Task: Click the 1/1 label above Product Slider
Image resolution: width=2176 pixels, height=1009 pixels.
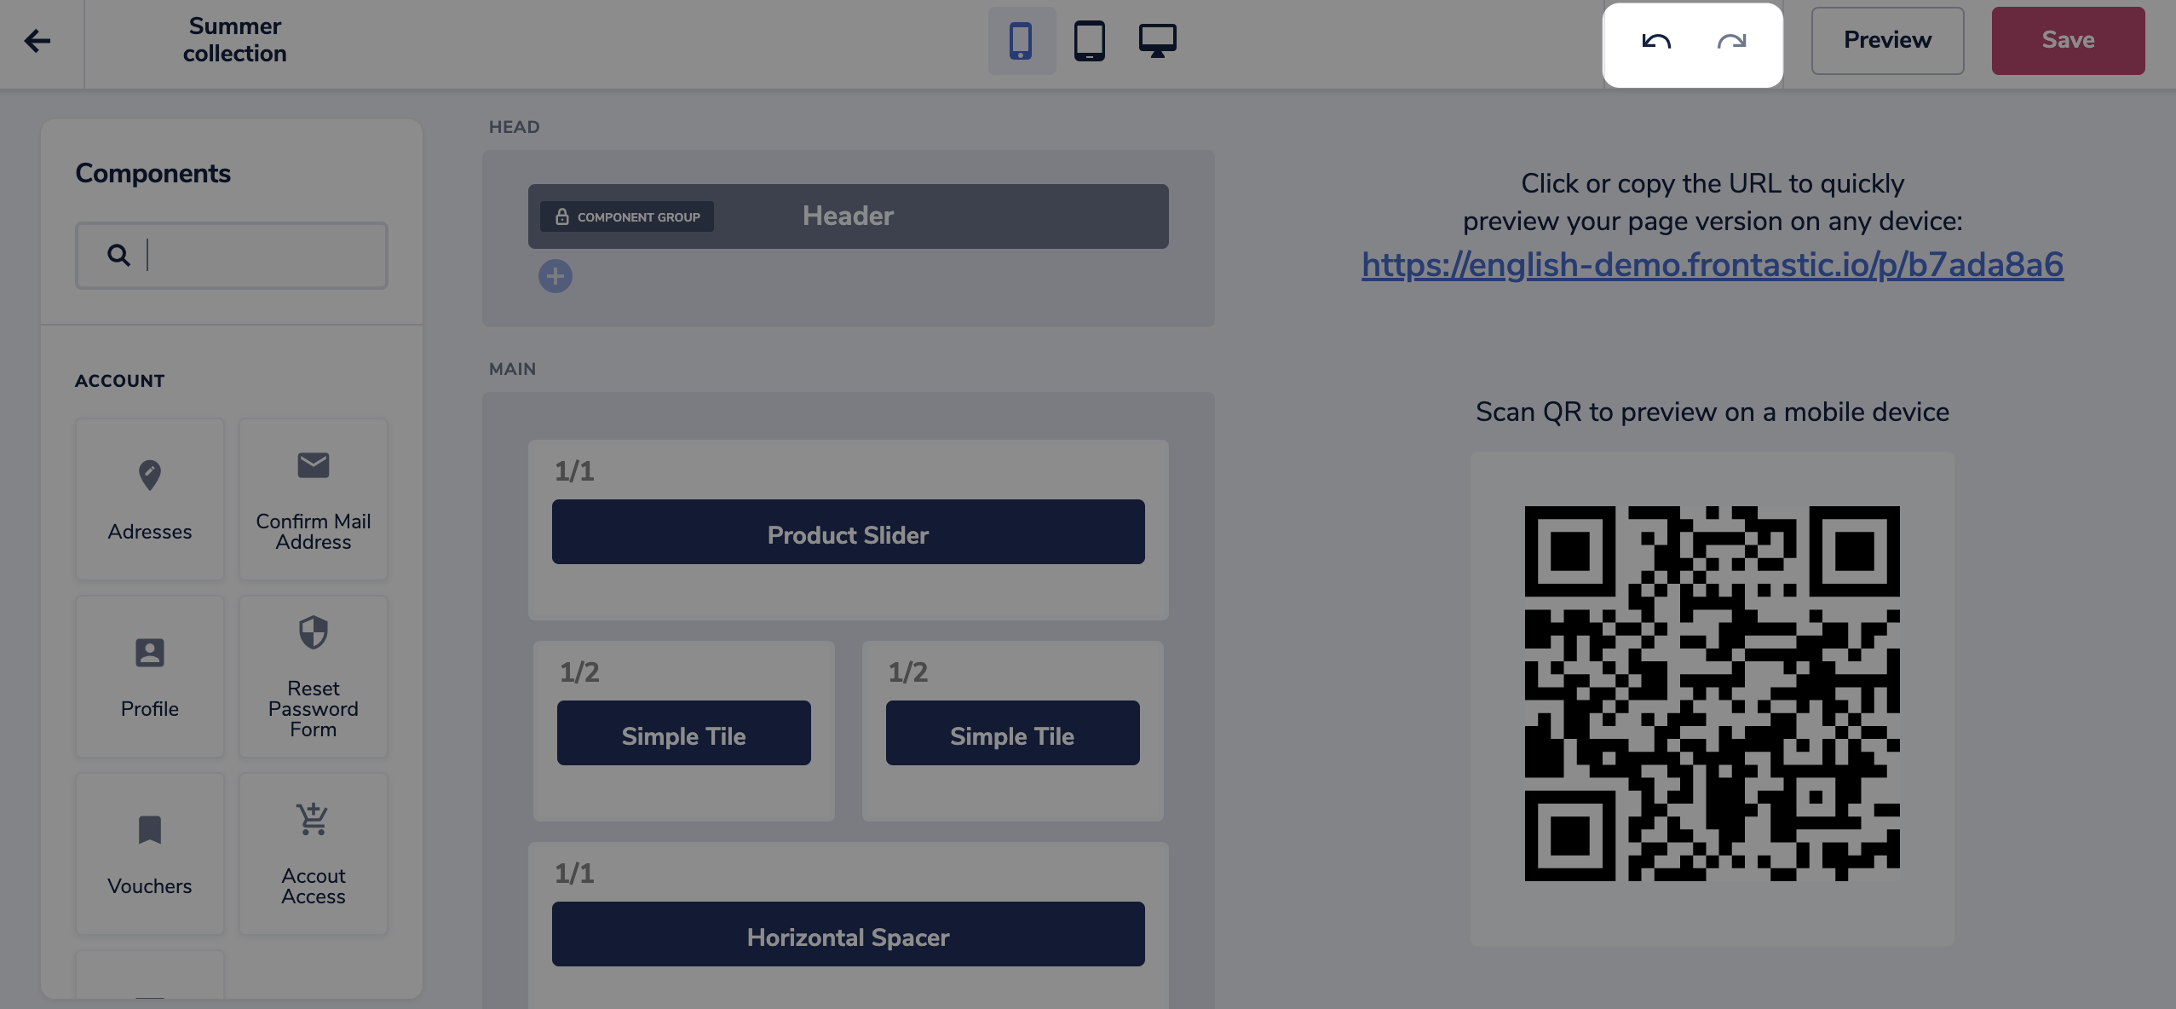Action: pyautogui.click(x=574, y=471)
